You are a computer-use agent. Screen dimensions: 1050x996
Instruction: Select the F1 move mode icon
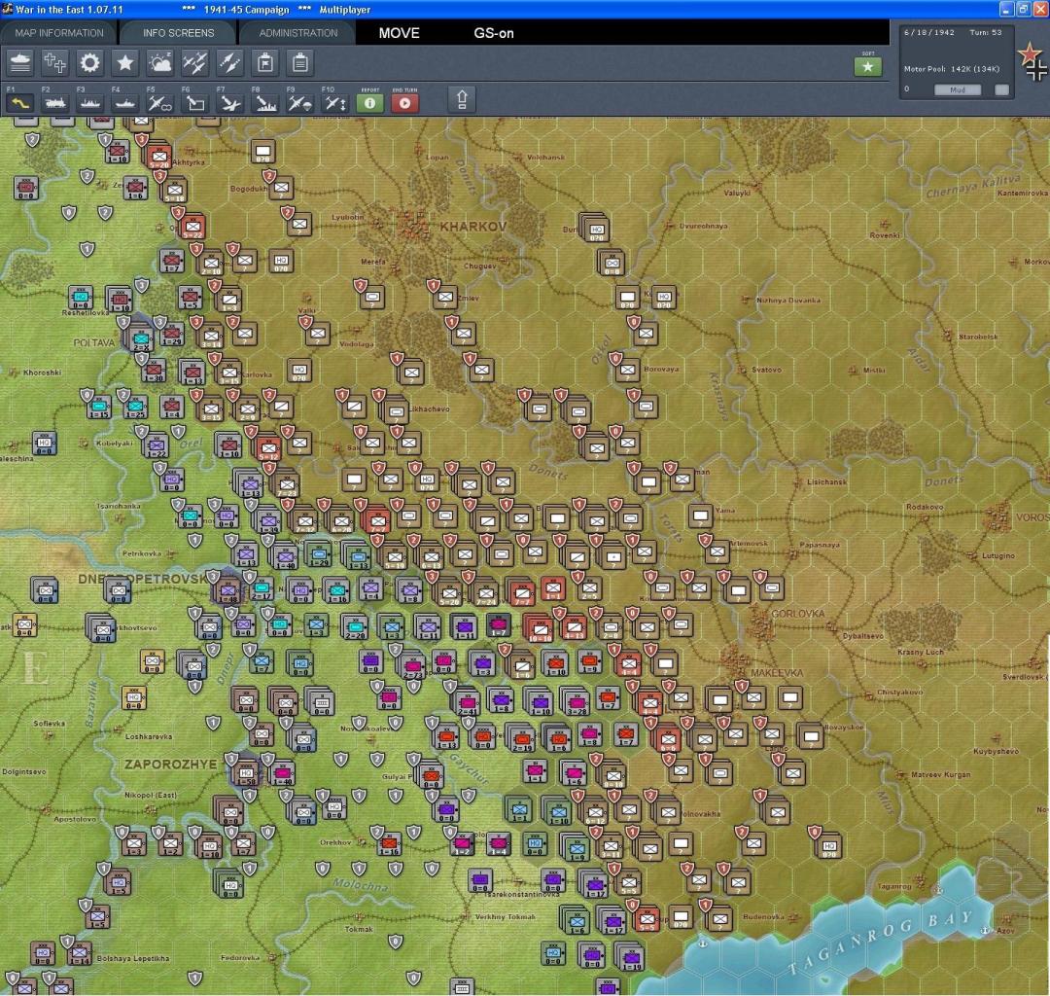[x=20, y=101]
